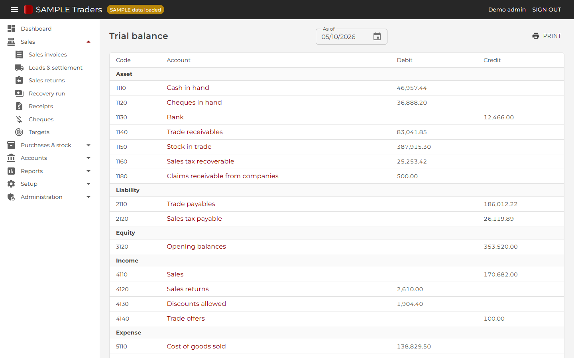Open Cost of goods sold account
574x358 pixels.
point(196,346)
